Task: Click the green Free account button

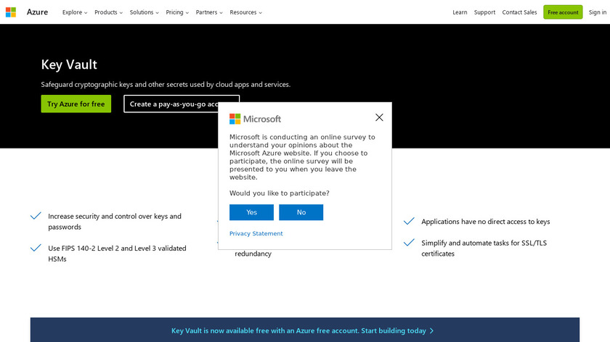Action: point(563,12)
